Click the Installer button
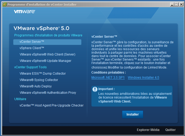The width and height of the screenshot is (185, 136). pyautogui.click(x=133, y=114)
